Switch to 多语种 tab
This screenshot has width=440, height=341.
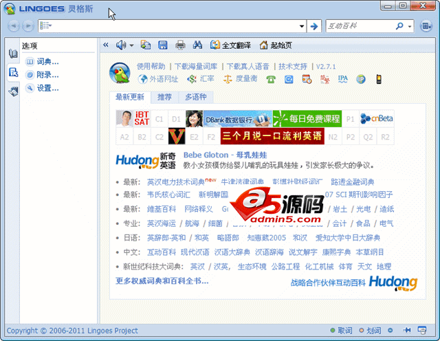196,97
